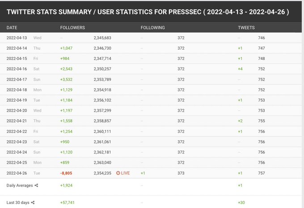Click the 373 following count
This screenshot has width=304, height=208.
coord(181,173)
